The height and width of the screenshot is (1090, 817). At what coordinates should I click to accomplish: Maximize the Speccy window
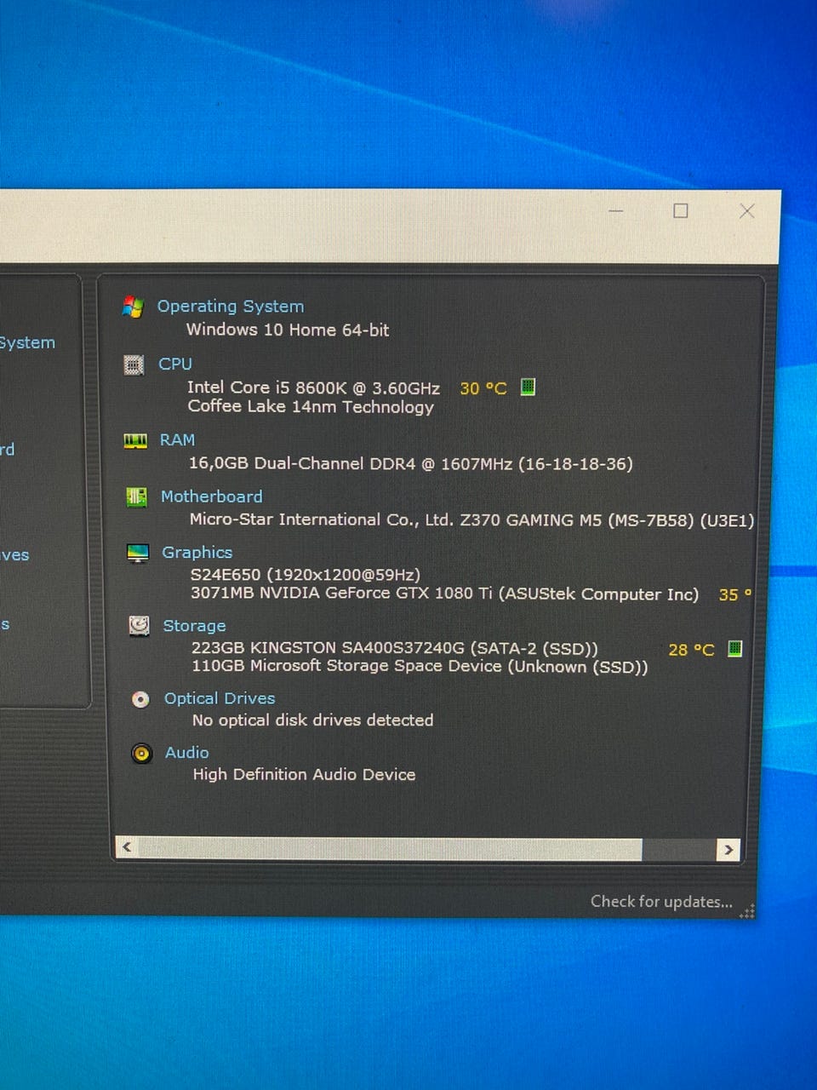click(x=681, y=210)
